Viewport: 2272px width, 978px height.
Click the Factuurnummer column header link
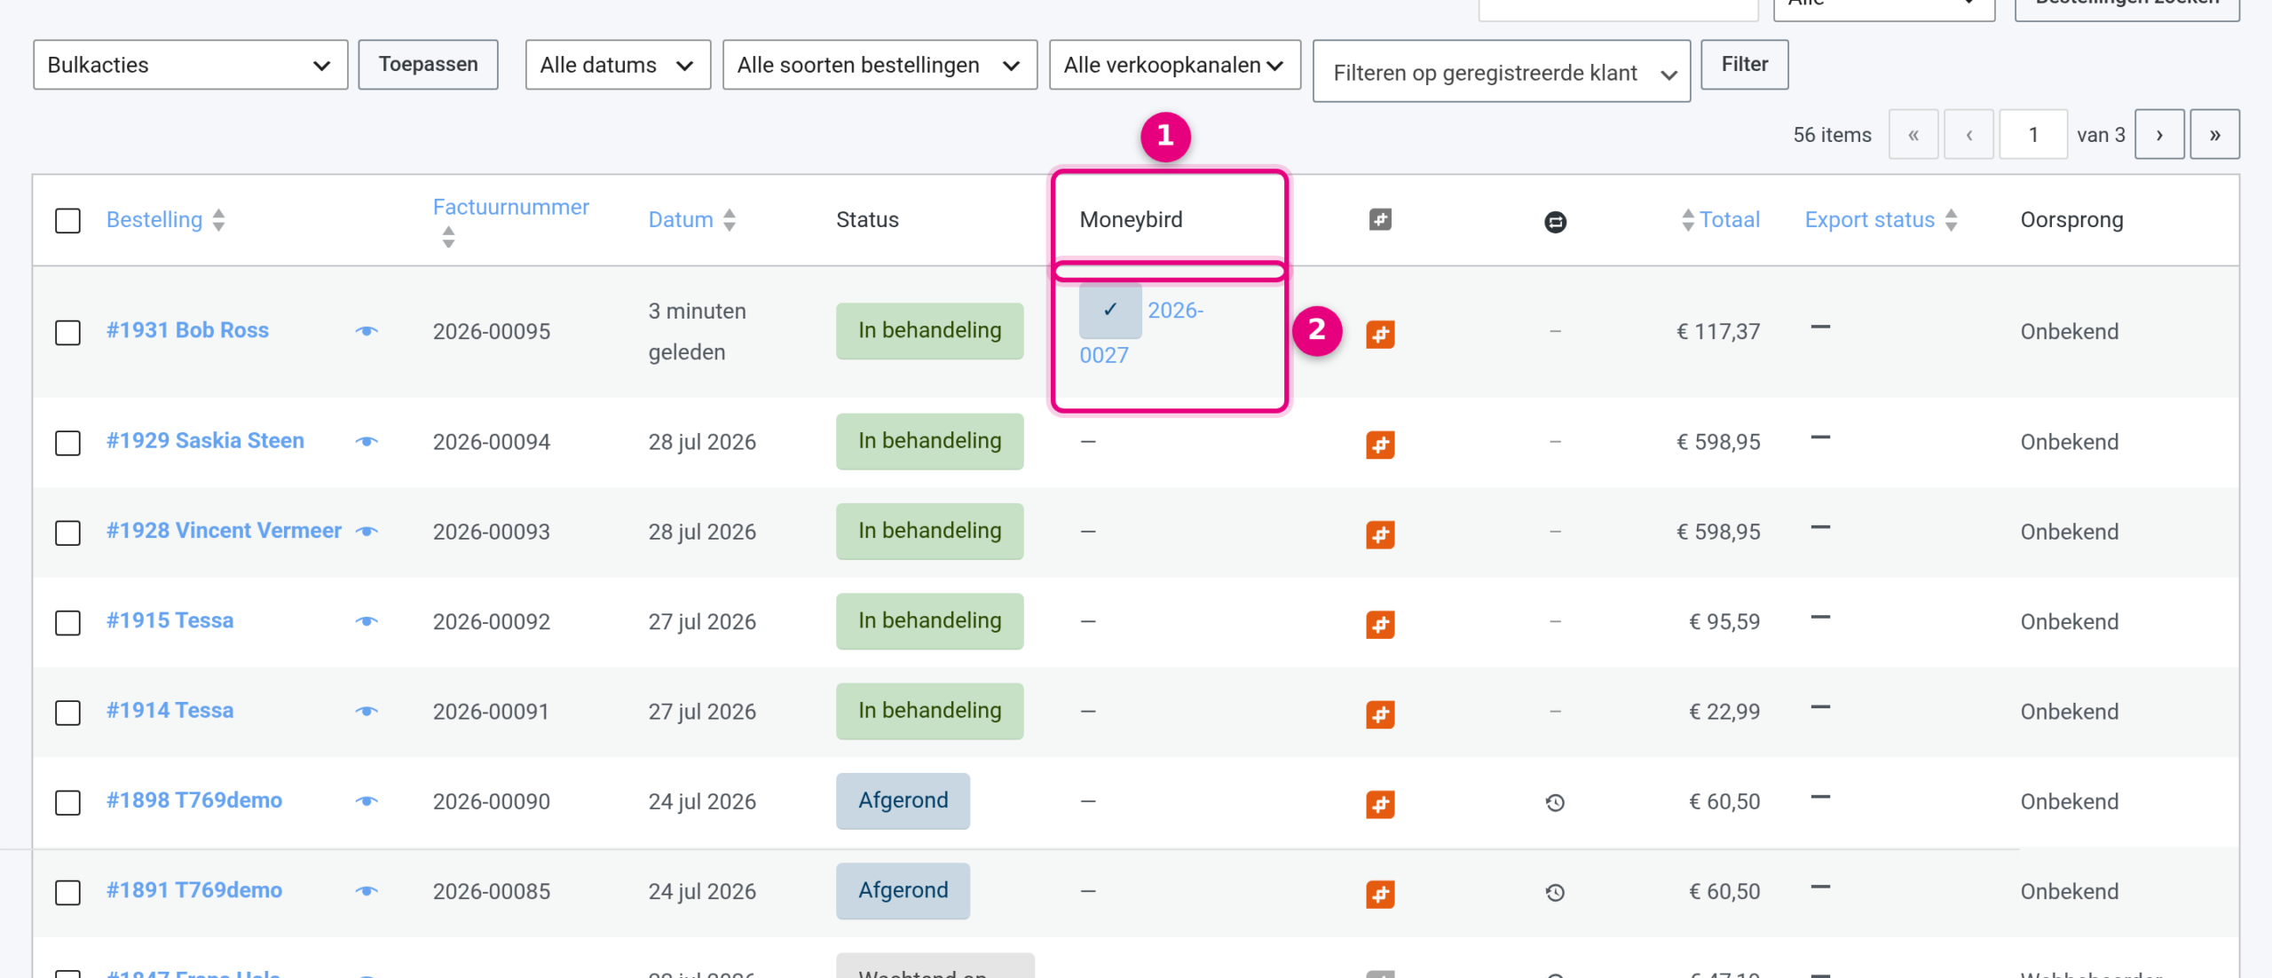(x=511, y=207)
